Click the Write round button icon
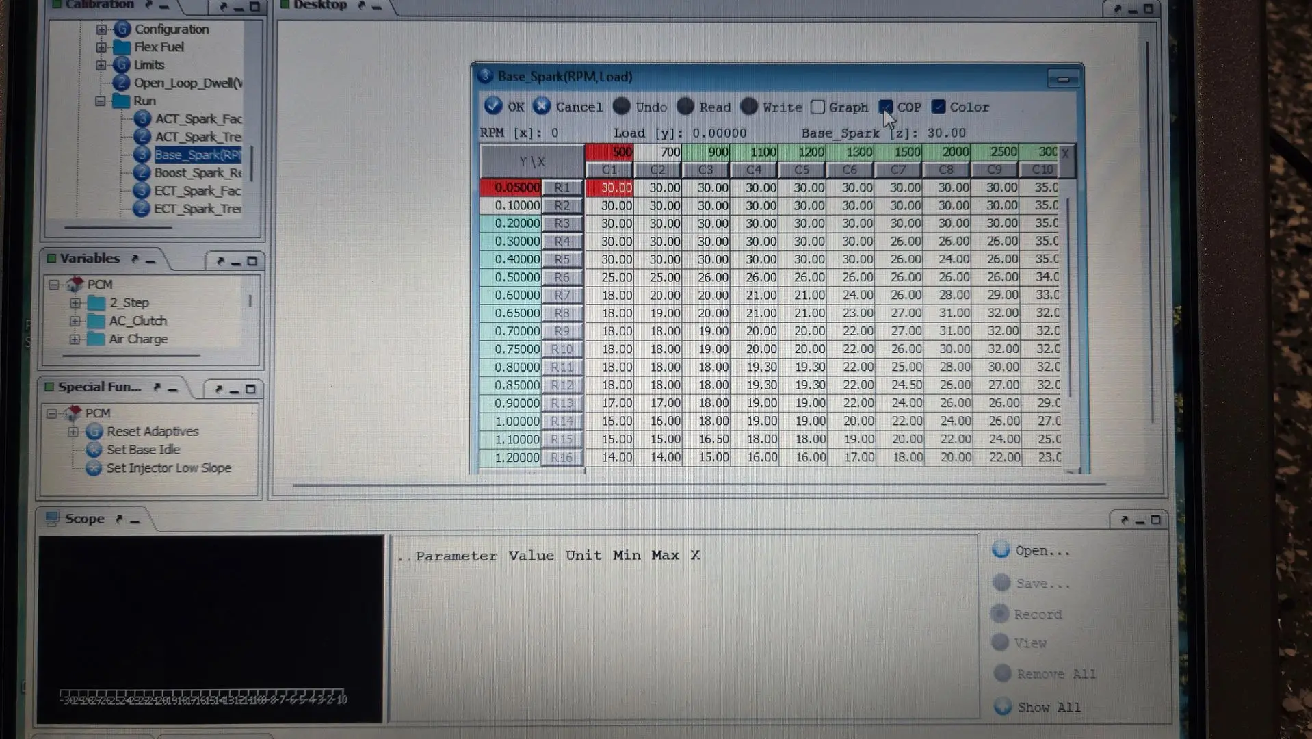Screen dimensions: 1312x739 point(749,106)
